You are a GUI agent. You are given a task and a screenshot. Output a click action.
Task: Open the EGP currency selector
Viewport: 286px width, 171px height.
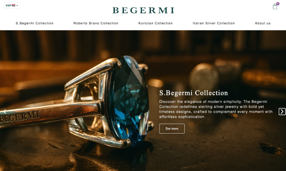pos(12,6)
